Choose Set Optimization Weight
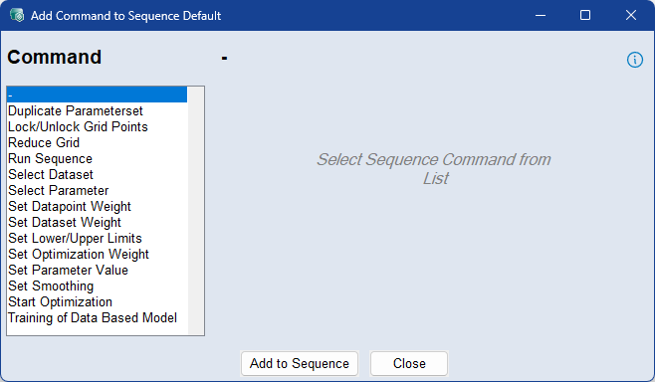The image size is (655, 382). (x=97, y=254)
